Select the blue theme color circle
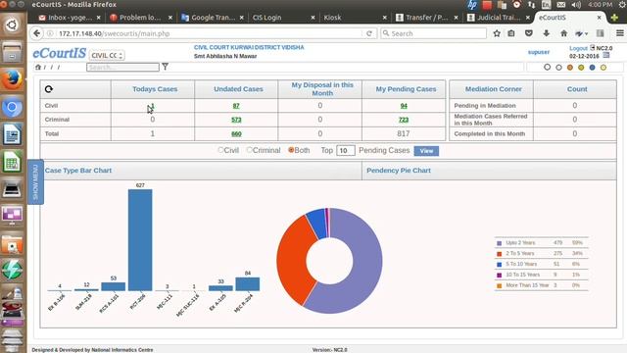The height and width of the screenshot is (353, 627). point(592,68)
